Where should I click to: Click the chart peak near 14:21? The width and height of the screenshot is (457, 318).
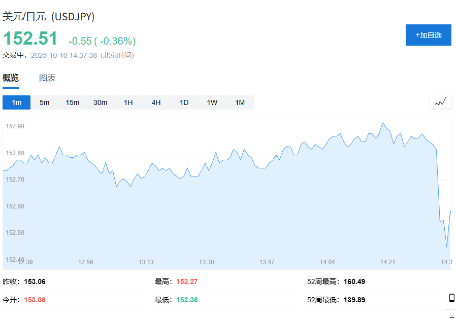pyautogui.click(x=383, y=123)
